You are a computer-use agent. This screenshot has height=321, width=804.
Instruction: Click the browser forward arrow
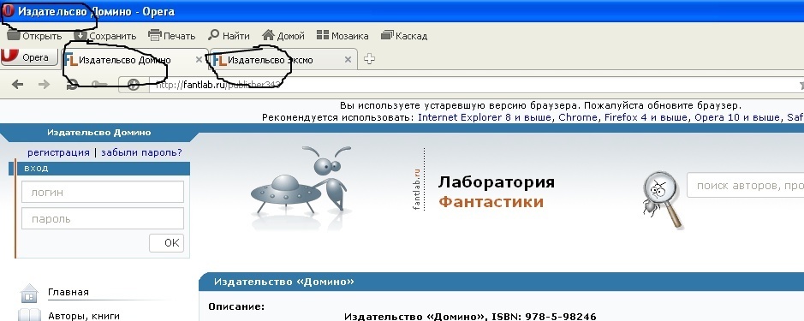[45, 84]
